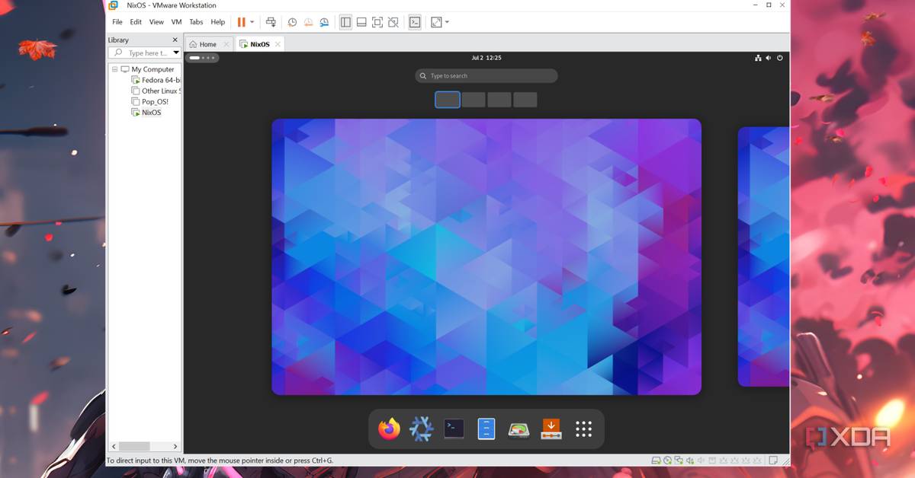Click the take snapshot toolbar icon
This screenshot has width=915, height=478.
[x=292, y=22]
